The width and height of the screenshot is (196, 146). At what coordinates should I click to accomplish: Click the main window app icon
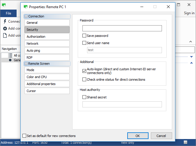tap(4, 5)
